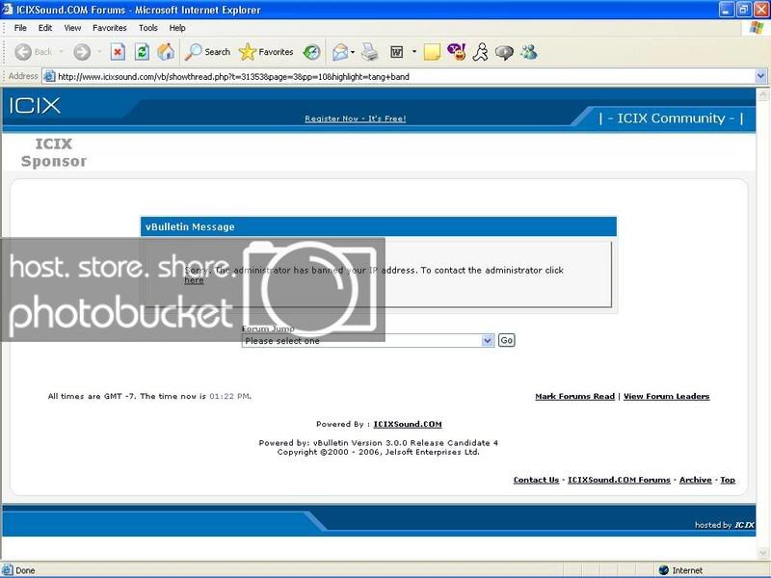
Task: Click the Forward navigation arrow
Action: (82, 52)
